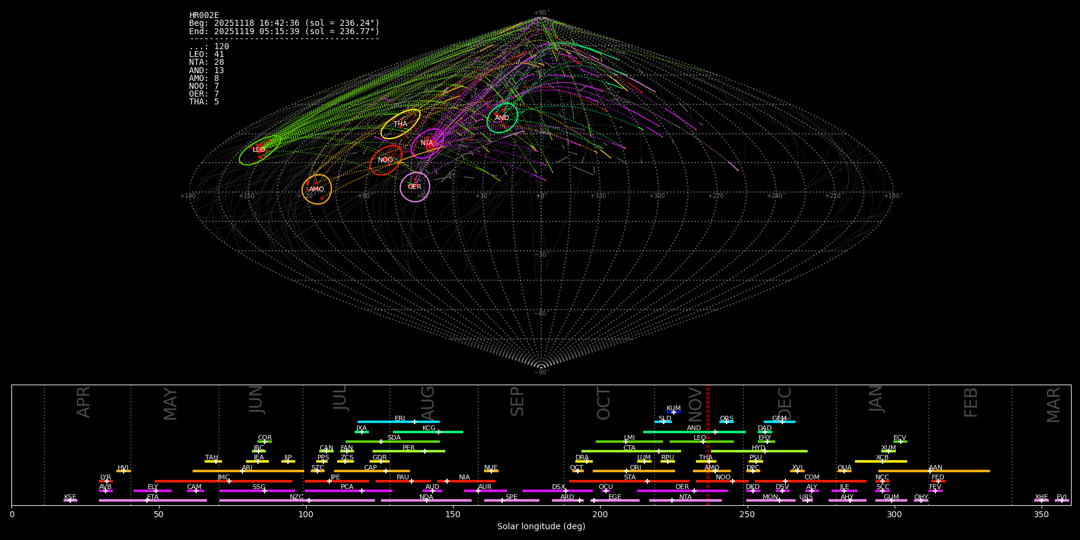Select the sporadic count '...: 120' entry

click(x=209, y=47)
